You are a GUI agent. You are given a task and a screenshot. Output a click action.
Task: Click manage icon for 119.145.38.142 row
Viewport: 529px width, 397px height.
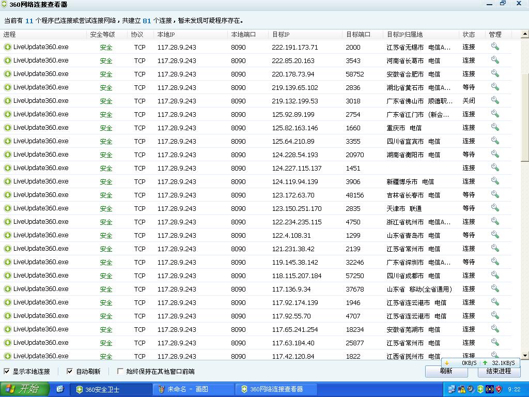495,262
